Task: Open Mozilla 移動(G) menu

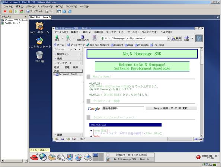Action: tap(99, 32)
